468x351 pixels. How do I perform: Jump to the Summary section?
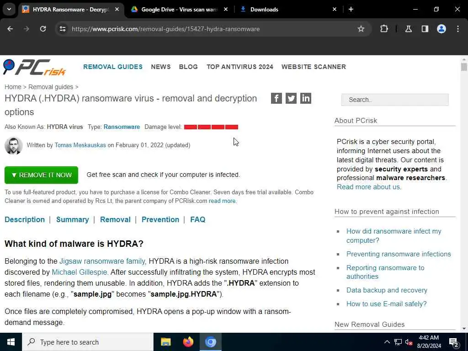[73, 220]
